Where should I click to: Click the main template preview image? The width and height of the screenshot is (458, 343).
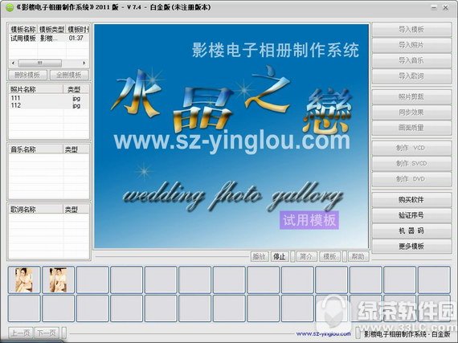(x=231, y=136)
